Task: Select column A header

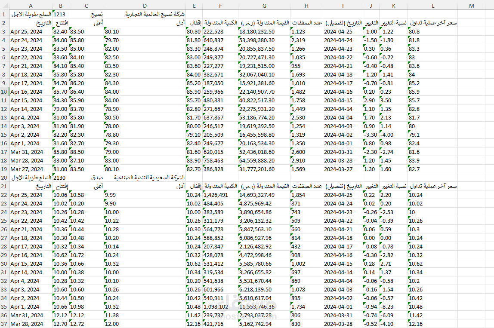Action: (31, 6)
